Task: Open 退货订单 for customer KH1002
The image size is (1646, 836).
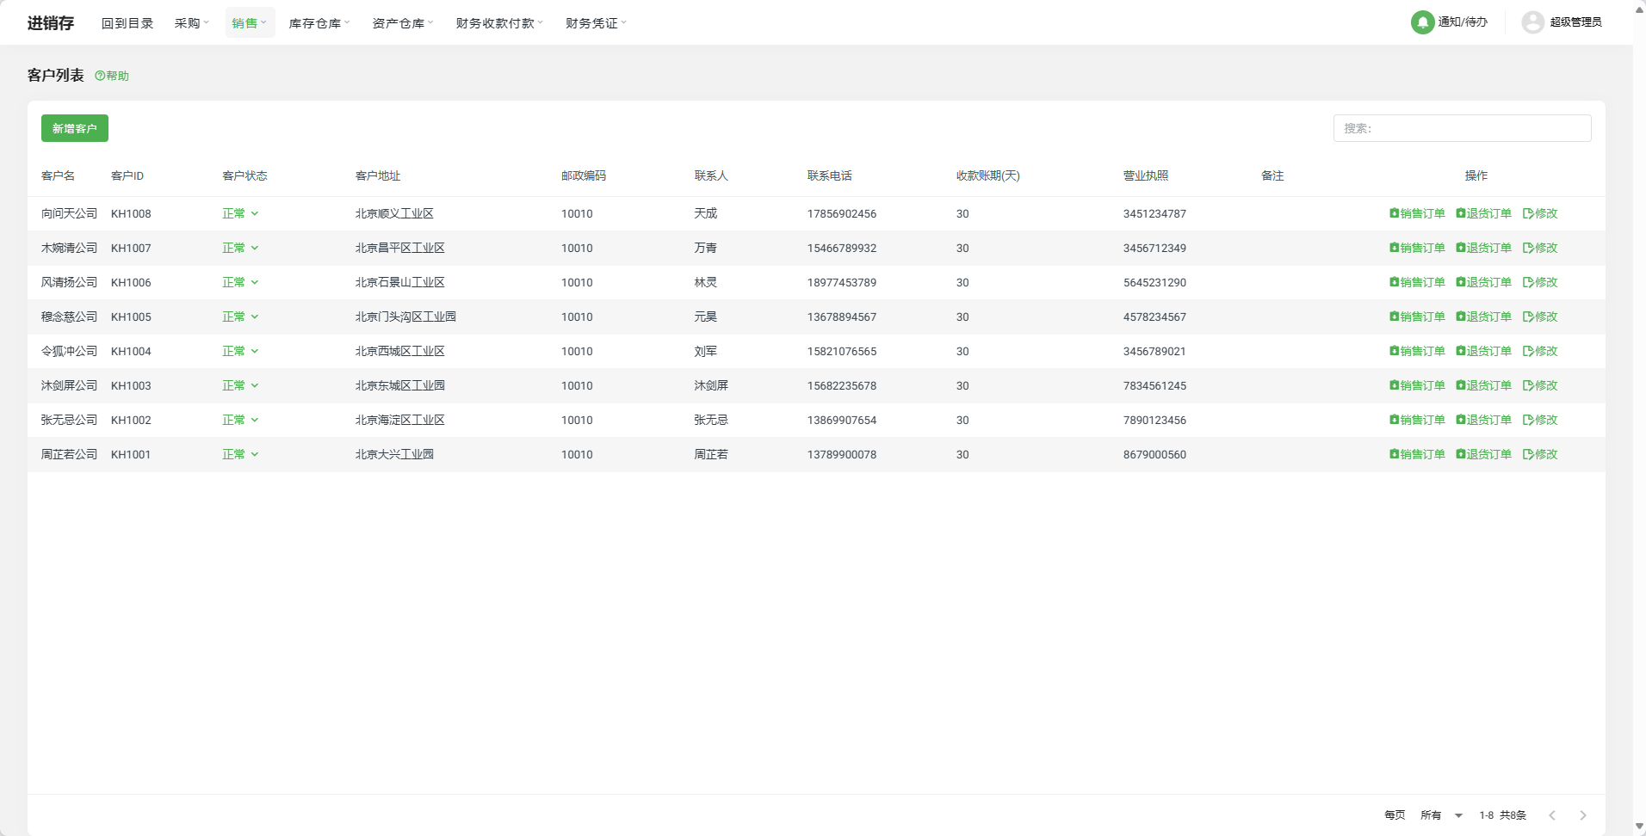Action: [1483, 420]
